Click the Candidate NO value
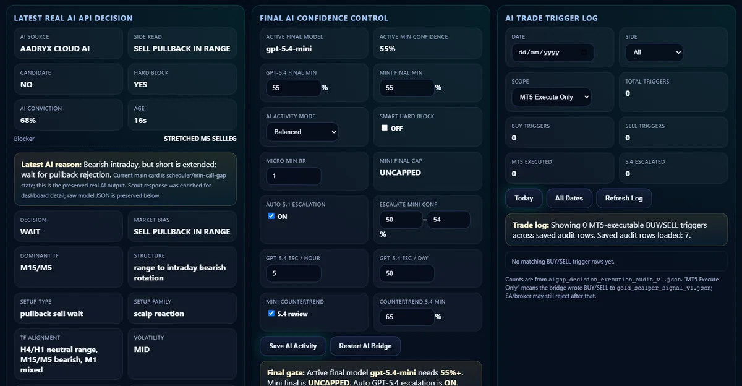 point(26,84)
